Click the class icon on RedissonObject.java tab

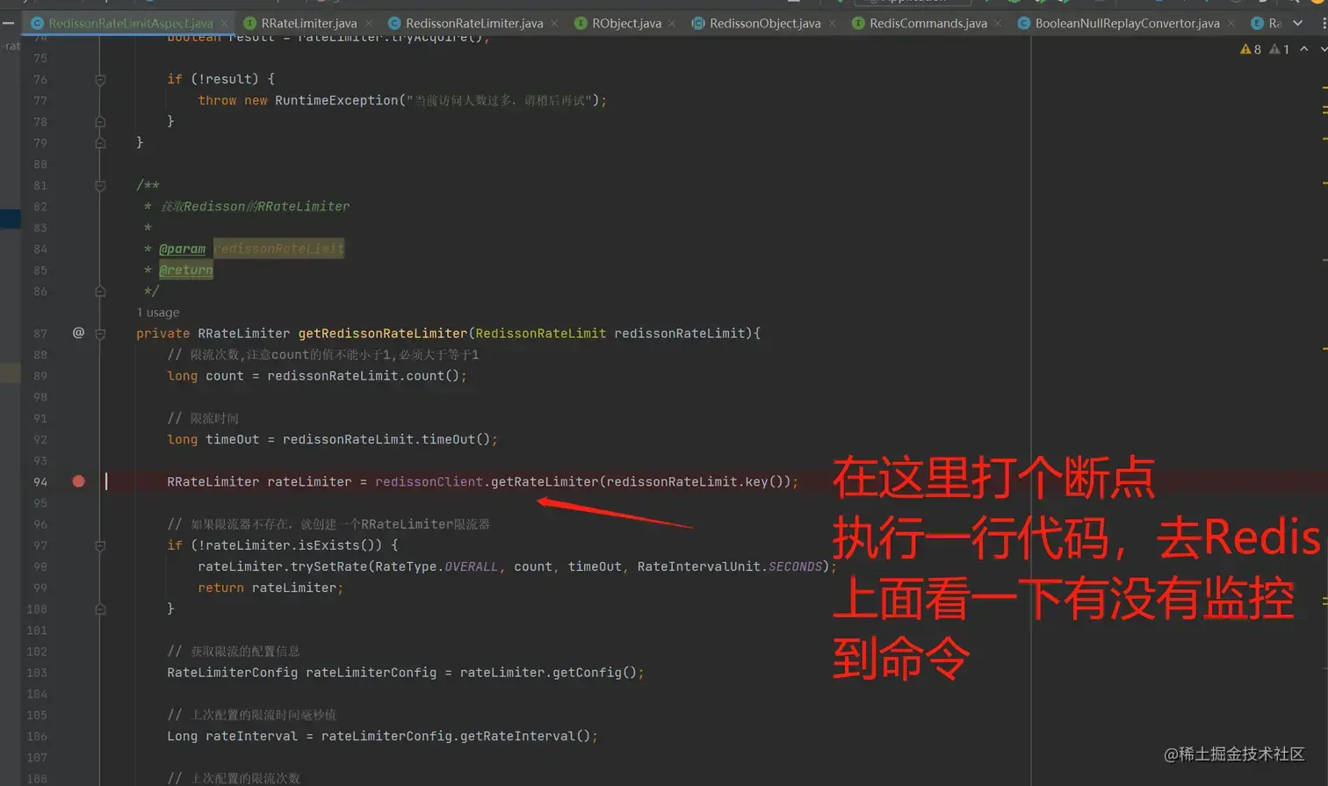coord(698,23)
